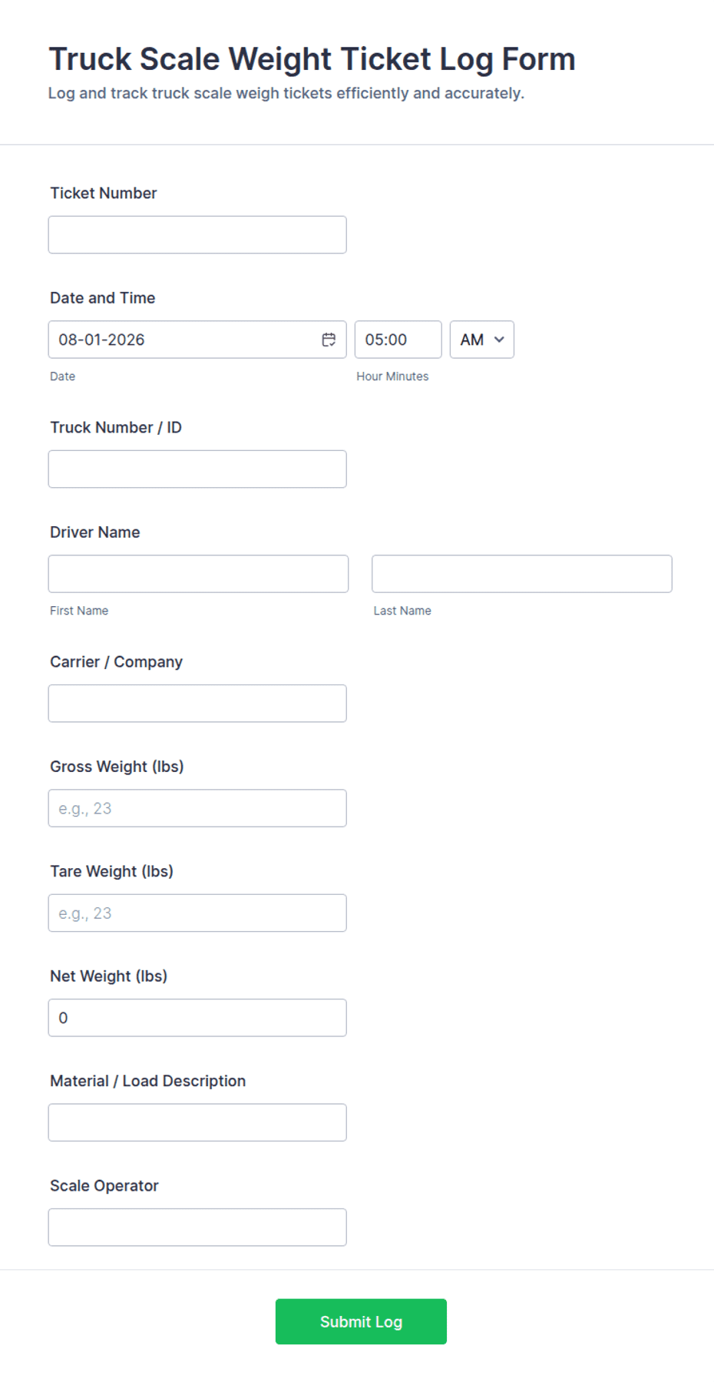Screen dimensions: 714x1382
Task: Click the Hour Minutes time field
Action: point(398,340)
